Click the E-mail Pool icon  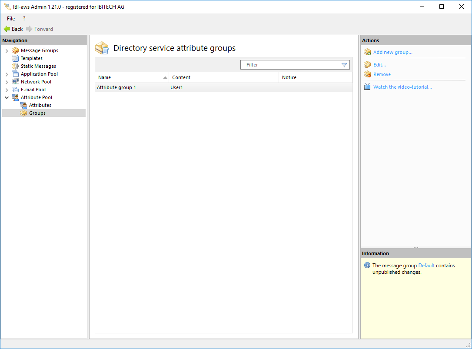pyautogui.click(x=15, y=90)
